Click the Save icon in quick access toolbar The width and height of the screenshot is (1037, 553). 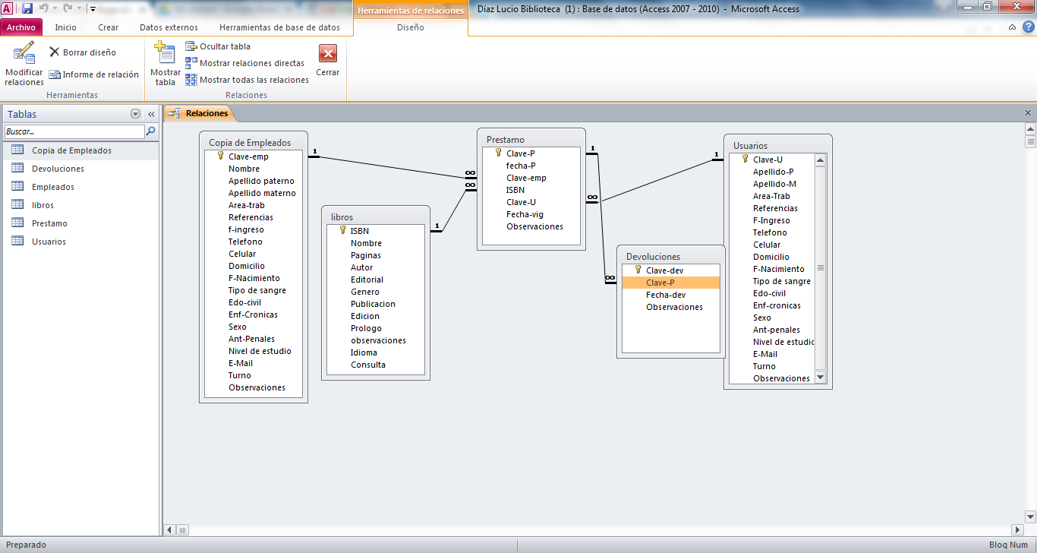click(x=27, y=9)
